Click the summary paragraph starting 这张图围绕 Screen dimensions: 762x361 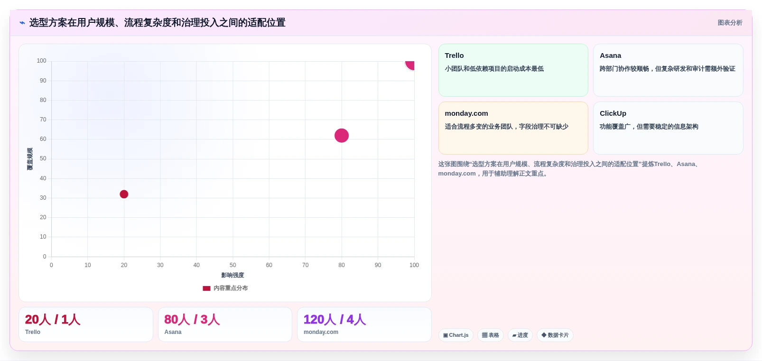coord(570,169)
